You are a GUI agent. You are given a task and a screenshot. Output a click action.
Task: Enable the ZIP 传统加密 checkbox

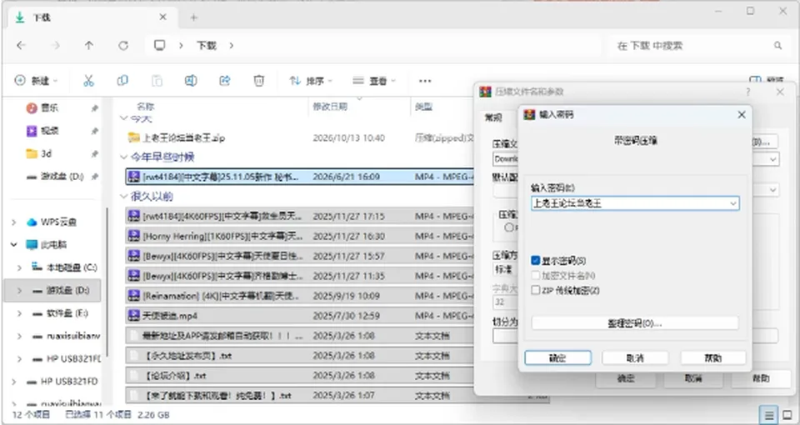(x=535, y=290)
